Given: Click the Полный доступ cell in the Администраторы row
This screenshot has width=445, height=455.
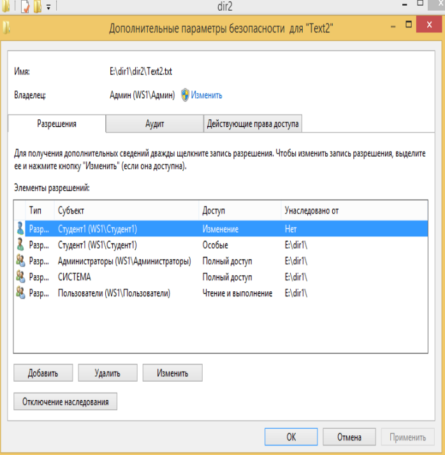Looking at the screenshot, I should point(227,261).
